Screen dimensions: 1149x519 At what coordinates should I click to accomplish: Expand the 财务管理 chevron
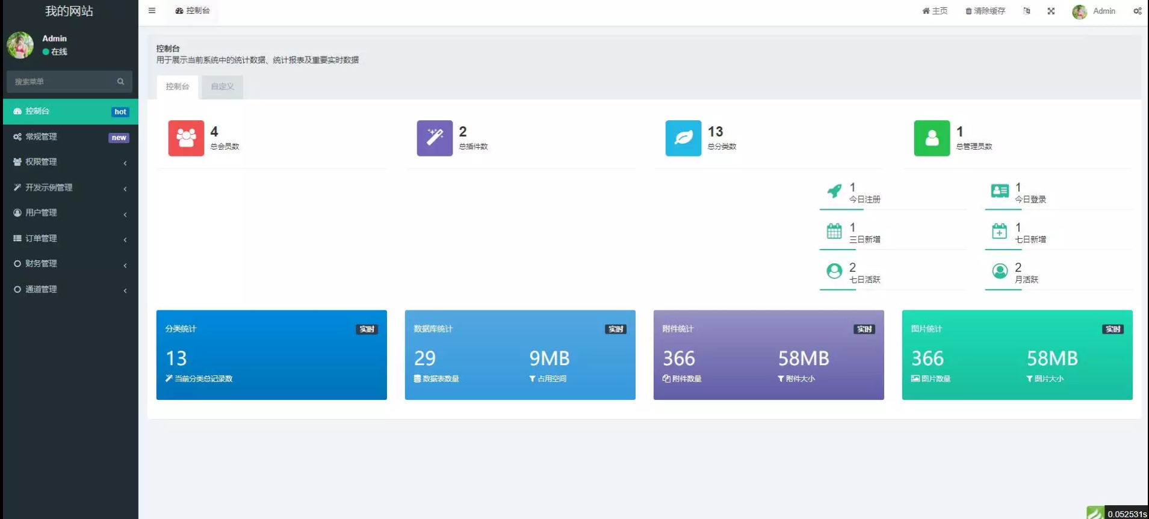125,265
